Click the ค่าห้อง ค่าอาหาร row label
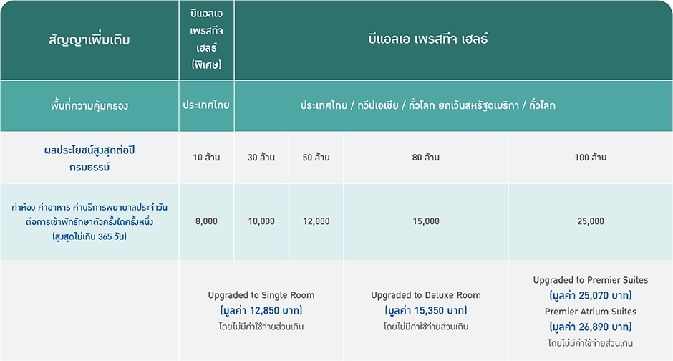The image size is (673, 361). (x=89, y=221)
